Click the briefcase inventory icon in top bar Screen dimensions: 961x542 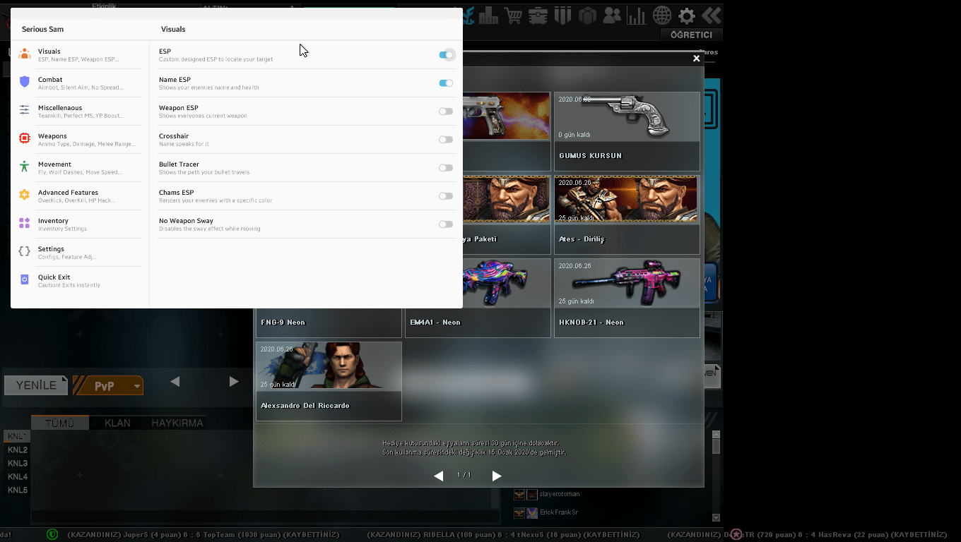tap(538, 15)
